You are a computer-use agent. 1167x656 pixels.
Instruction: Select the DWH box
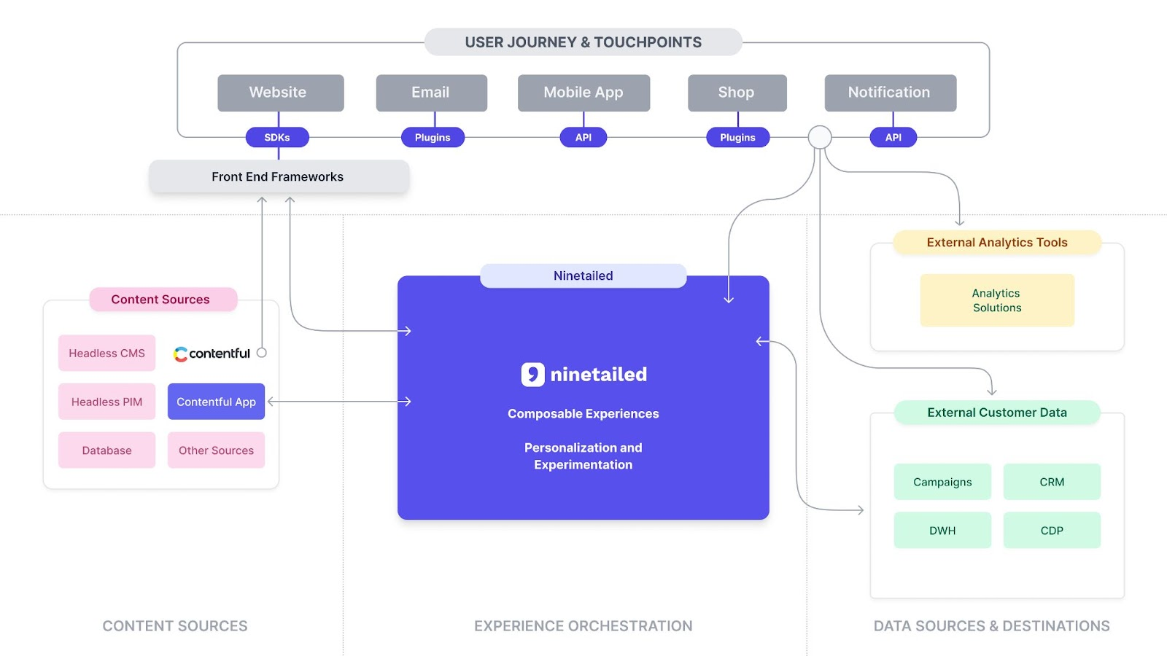tap(942, 531)
